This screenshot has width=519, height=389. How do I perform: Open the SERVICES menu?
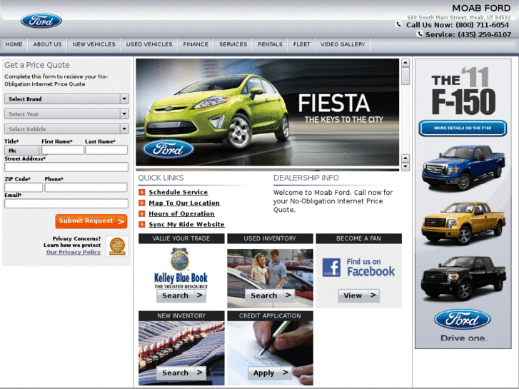click(x=233, y=44)
